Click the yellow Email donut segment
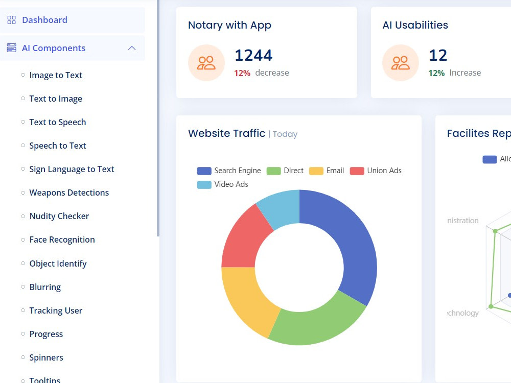The width and height of the screenshot is (511, 383). 246,300
